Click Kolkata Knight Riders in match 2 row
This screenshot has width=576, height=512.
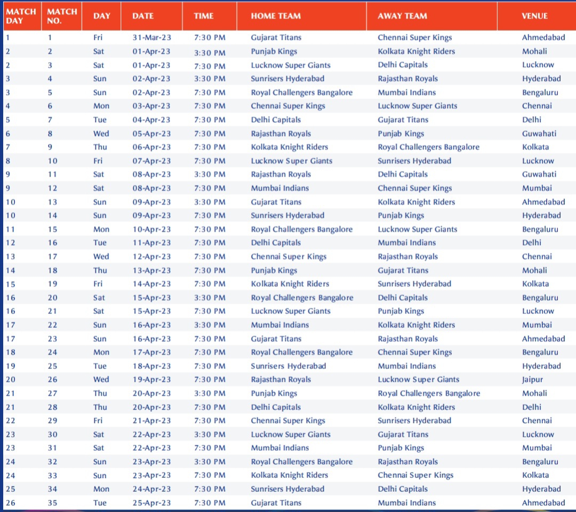(416, 51)
